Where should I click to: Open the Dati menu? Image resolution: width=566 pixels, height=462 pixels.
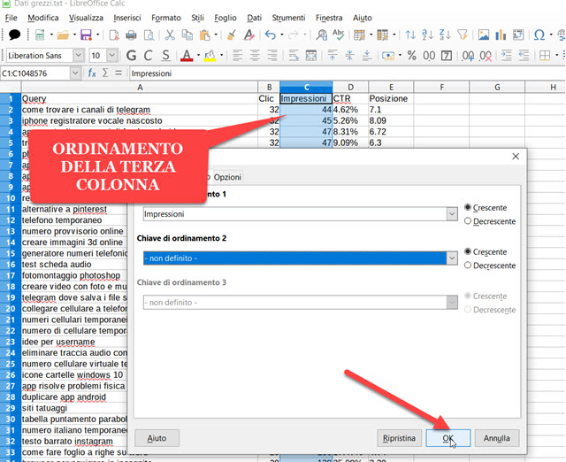[254, 18]
